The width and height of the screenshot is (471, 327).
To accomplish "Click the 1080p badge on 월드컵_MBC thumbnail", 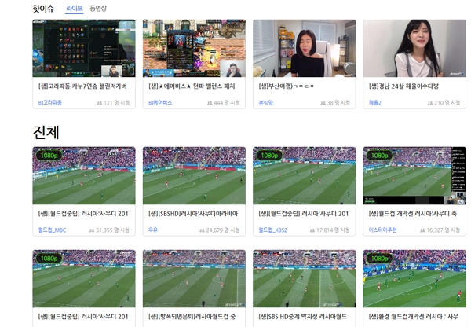I will (x=49, y=156).
